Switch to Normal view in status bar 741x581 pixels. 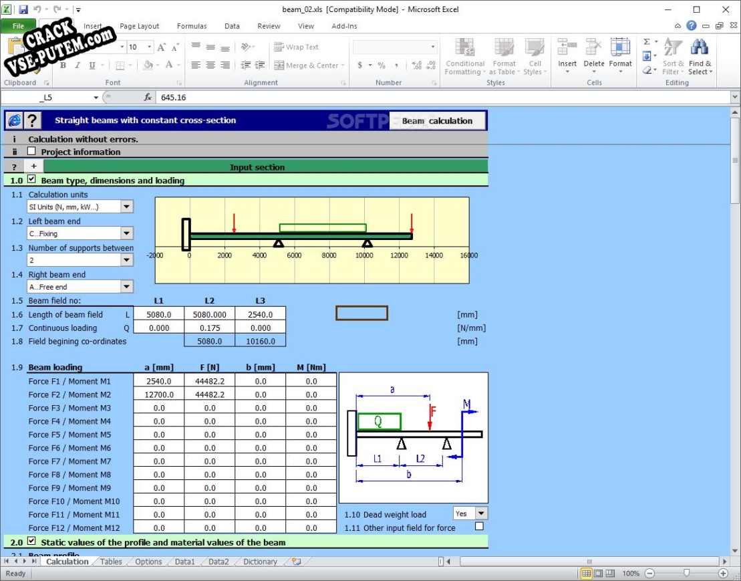click(586, 574)
